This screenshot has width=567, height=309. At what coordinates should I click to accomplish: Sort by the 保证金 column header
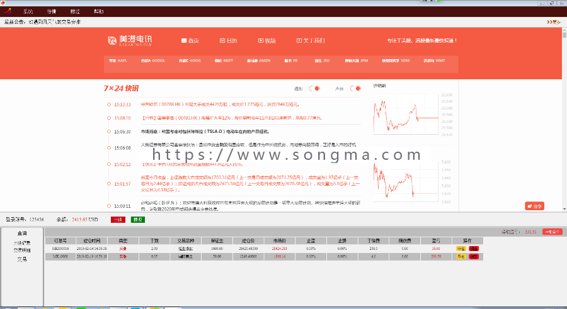(217, 240)
